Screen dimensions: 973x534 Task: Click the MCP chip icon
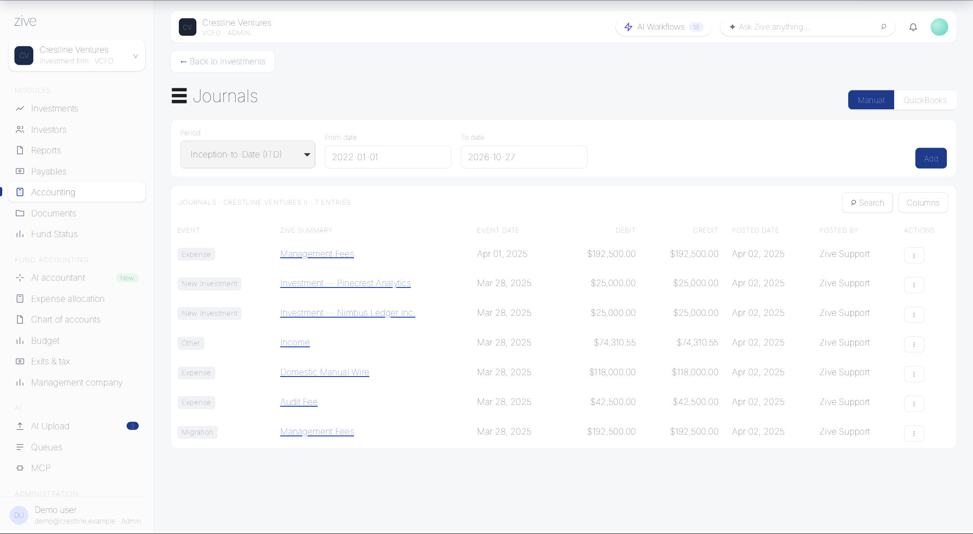click(20, 468)
